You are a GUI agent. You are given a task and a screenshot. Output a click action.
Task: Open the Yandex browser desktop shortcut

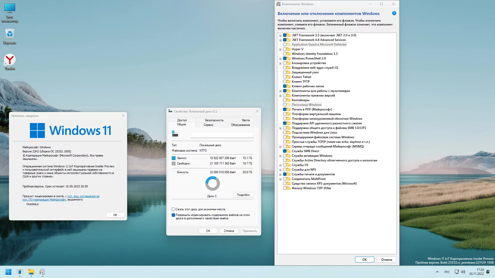coord(10,60)
